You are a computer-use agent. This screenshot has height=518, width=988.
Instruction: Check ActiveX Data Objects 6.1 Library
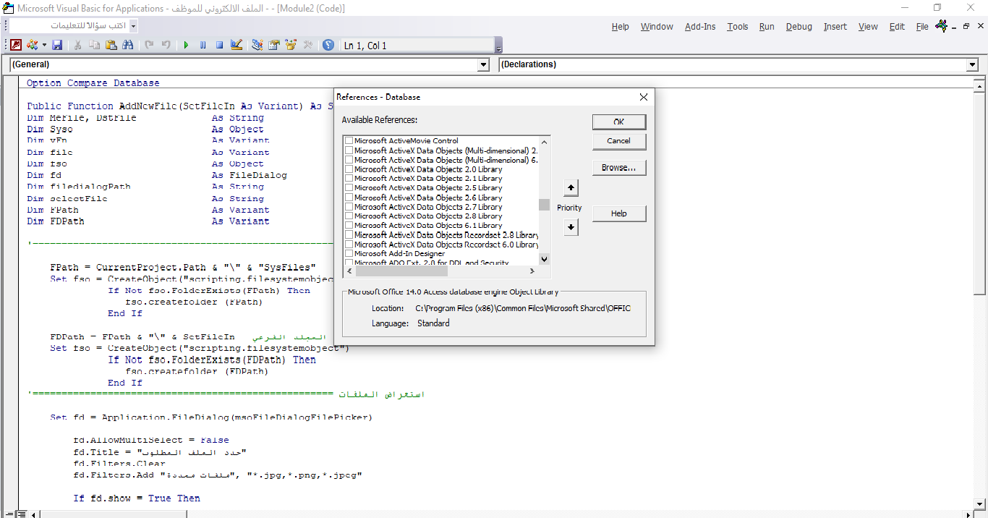[x=349, y=226]
